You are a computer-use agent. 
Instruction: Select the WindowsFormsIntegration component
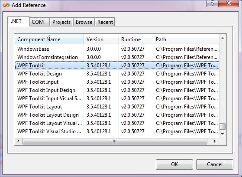(x=117, y=57)
